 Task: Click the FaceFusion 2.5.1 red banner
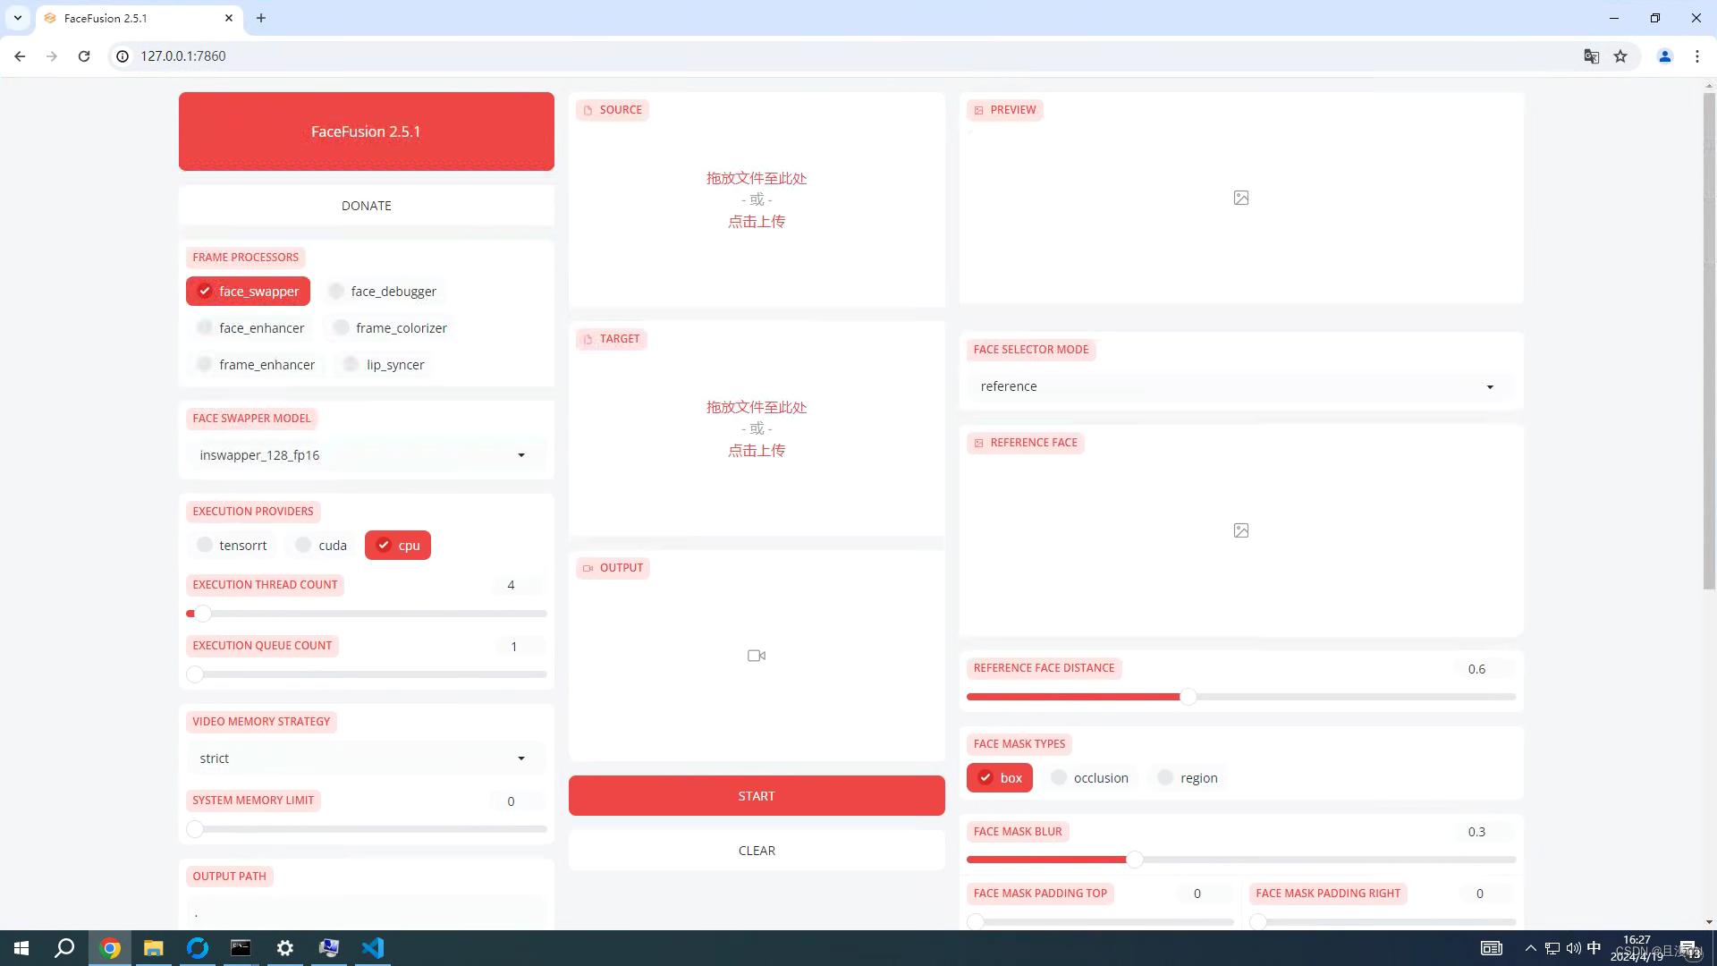click(366, 131)
